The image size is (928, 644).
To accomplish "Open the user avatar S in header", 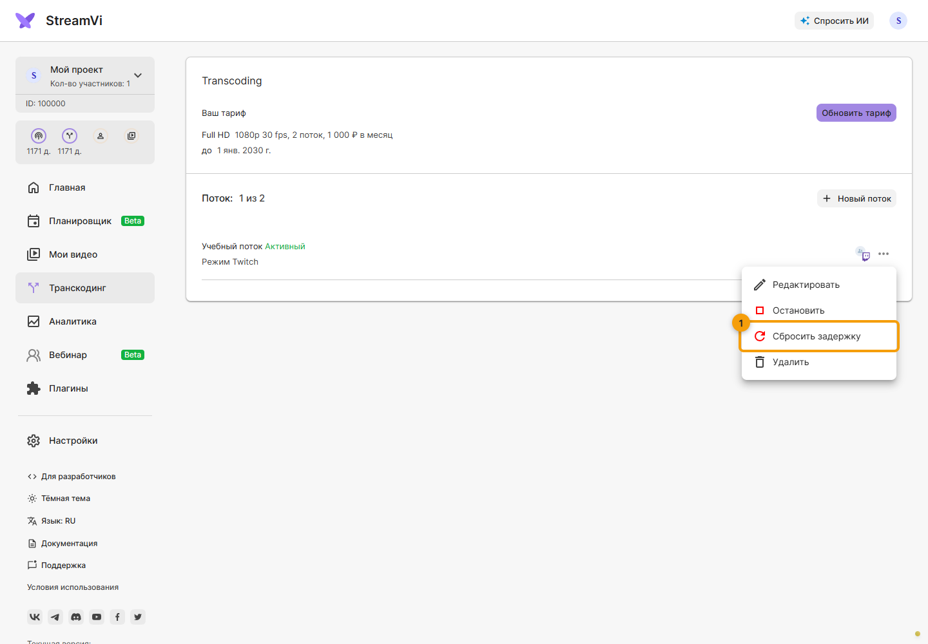I will [x=898, y=21].
